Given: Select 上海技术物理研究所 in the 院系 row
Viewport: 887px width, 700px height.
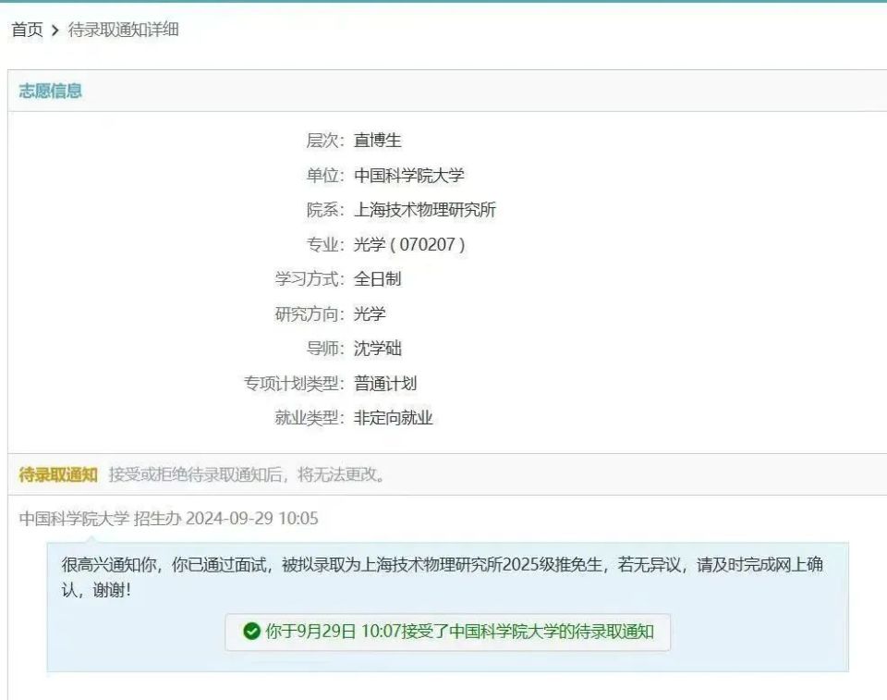Looking at the screenshot, I should pyautogui.click(x=425, y=210).
